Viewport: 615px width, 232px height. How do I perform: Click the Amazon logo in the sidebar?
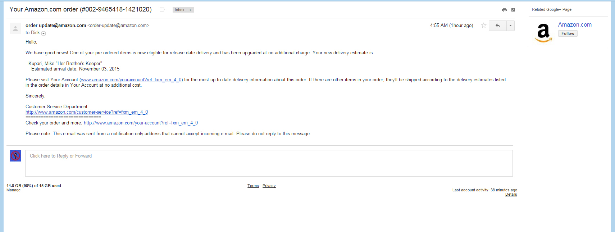[543, 33]
